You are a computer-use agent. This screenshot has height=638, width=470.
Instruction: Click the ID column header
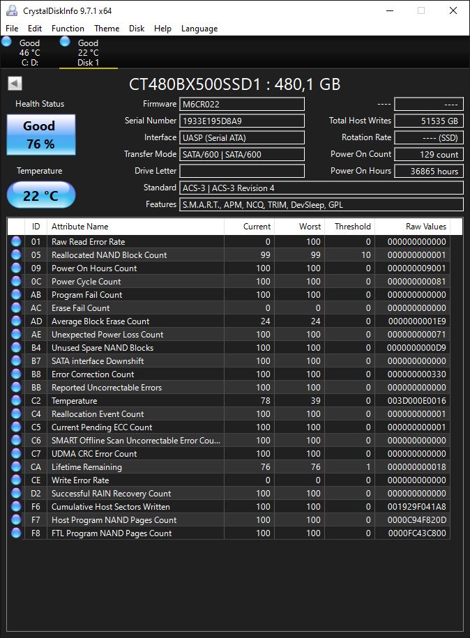click(x=36, y=227)
